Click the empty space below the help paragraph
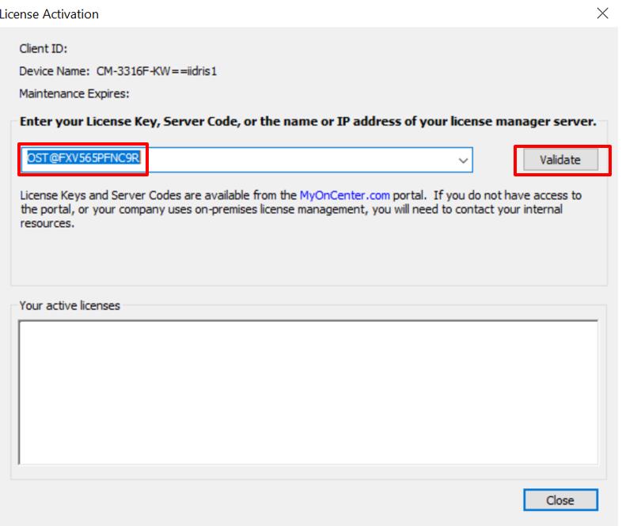 (x=307, y=257)
